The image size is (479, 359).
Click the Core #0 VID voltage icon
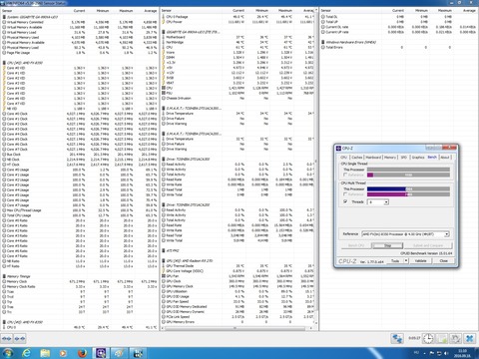(4, 68)
